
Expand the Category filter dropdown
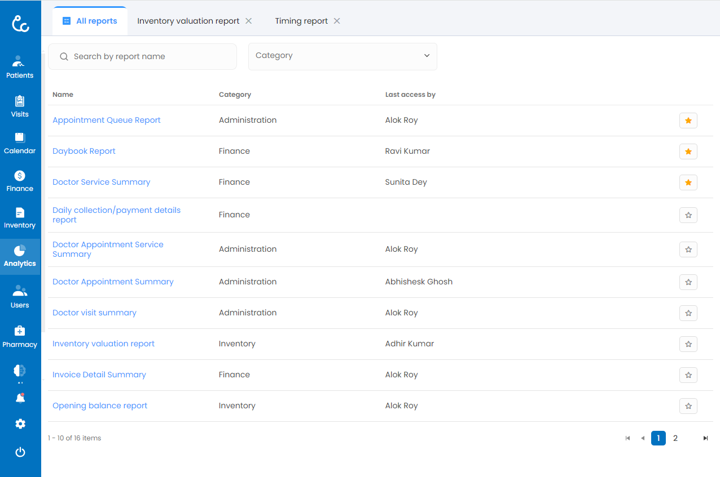[x=343, y=56]
